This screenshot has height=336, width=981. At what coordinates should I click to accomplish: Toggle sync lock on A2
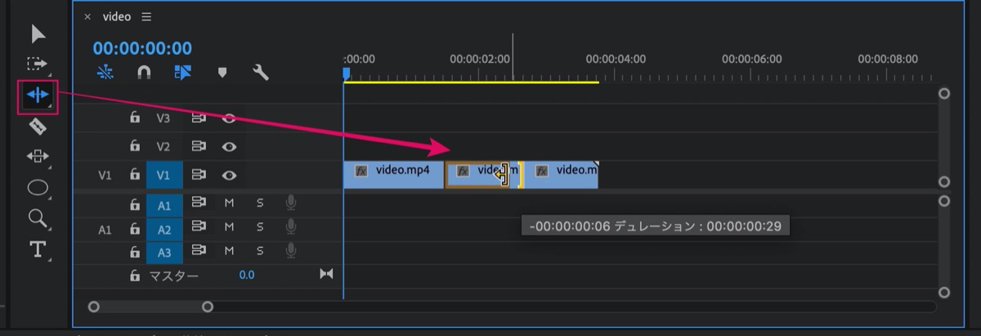199,227
